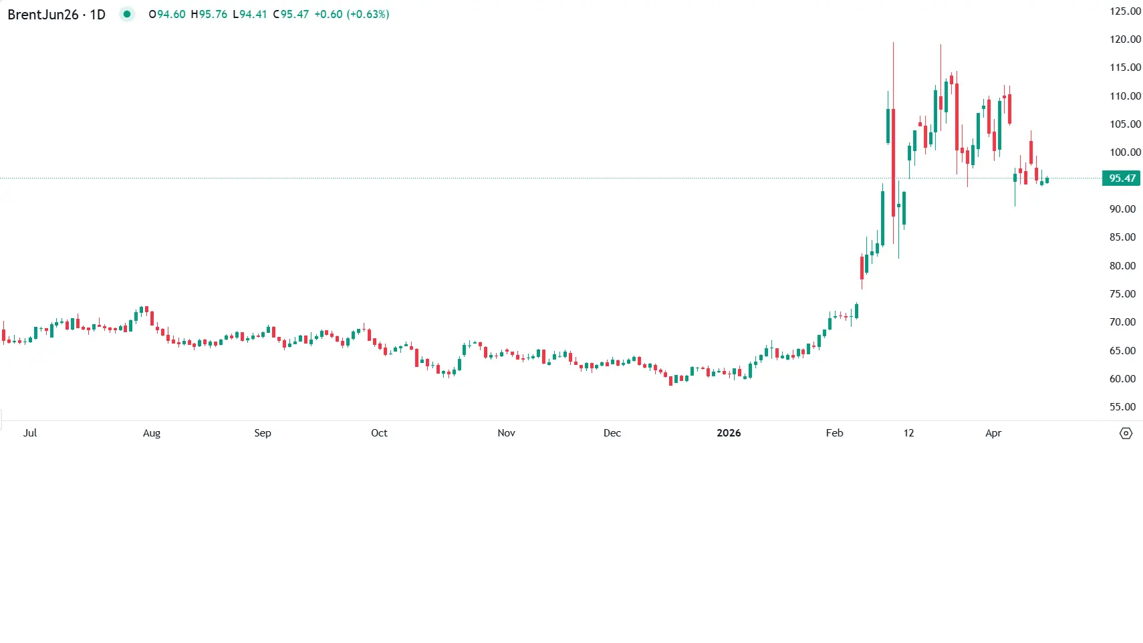Click the L94.41 low value in legend
The width and height of the screenshot is (1143, 643).
[250, 14]
